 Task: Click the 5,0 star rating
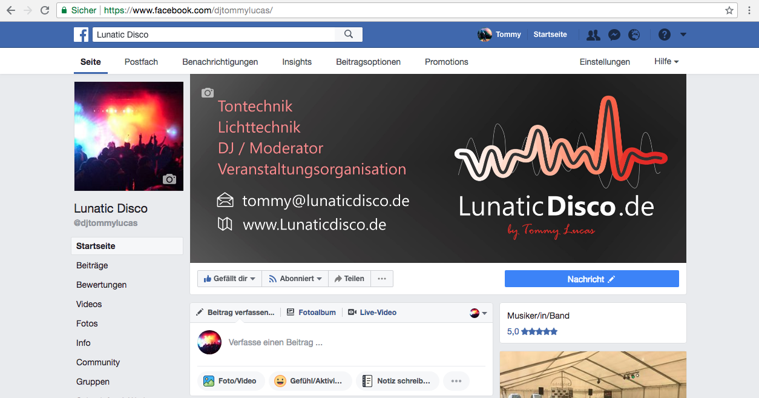(x=532, y=331)
